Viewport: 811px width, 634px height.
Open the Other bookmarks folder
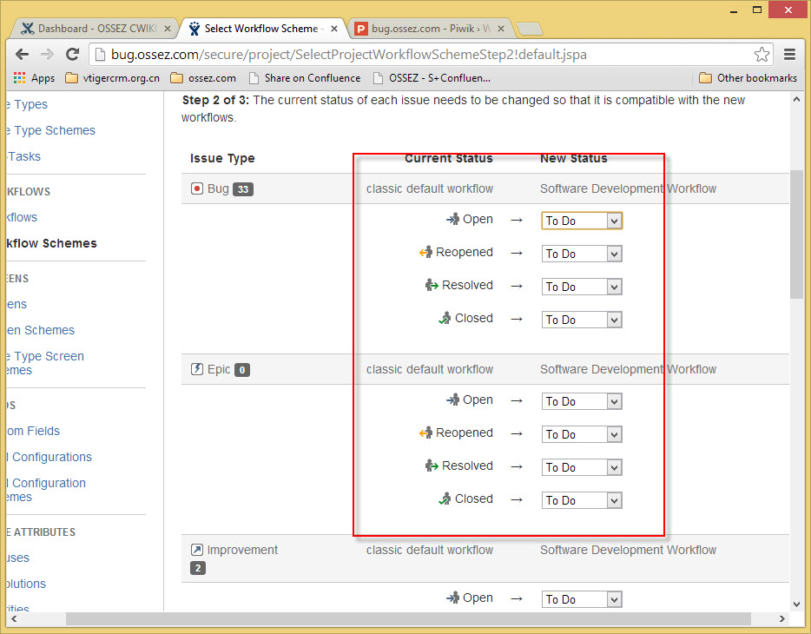pyautogui.click(x=748, y=78)
